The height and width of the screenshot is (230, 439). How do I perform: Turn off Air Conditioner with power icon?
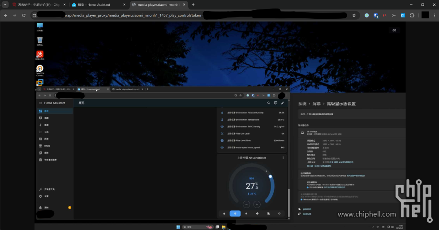pos(279,213)
